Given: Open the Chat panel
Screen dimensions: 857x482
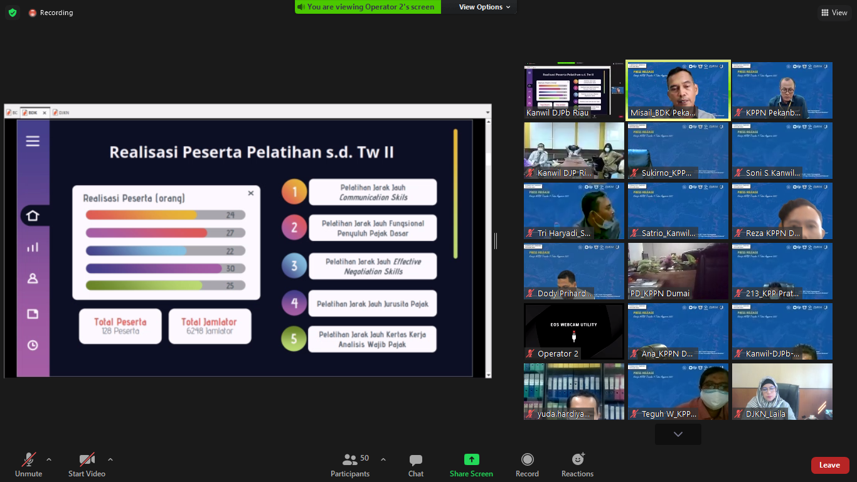Looking at the screenshot, I should pos(415,465).
